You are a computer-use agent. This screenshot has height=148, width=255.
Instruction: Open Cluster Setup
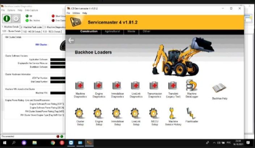80,117
